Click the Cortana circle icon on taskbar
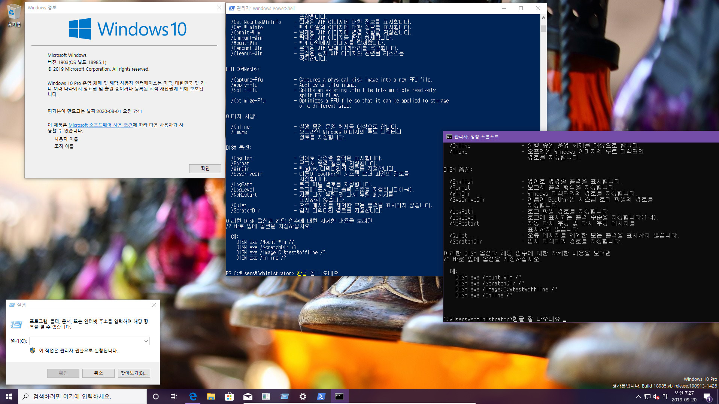The height and width of the screenshot is (404, 719). pos(156,397)
